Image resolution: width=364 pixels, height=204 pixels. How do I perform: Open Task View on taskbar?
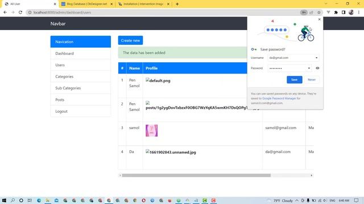[x=30, y=200]
